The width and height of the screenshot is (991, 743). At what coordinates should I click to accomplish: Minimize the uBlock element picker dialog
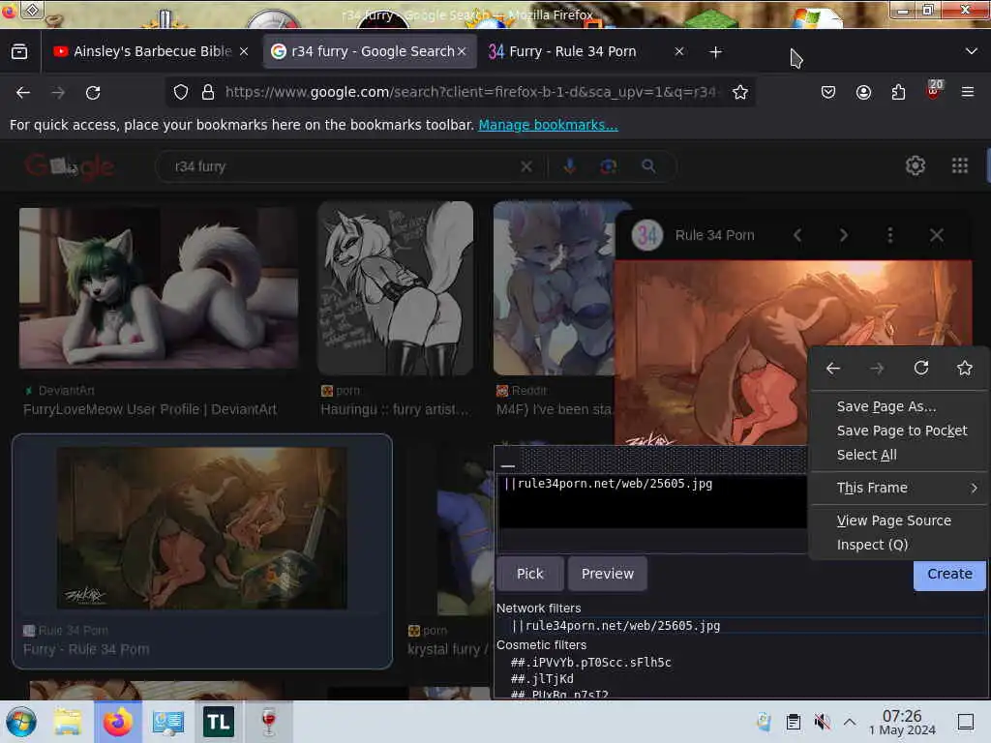[507, 465]
